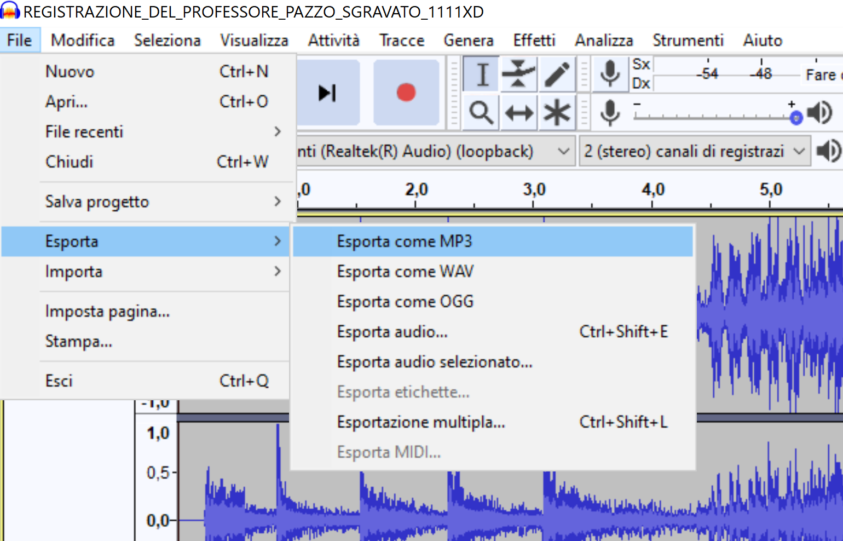The width and height of the screenshot is (843, 541).
Task: Open the stereo recording channels dropdown
Action: [695, 151]
